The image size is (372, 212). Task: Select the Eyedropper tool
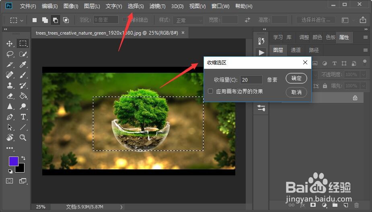click(x=23, y=64)
